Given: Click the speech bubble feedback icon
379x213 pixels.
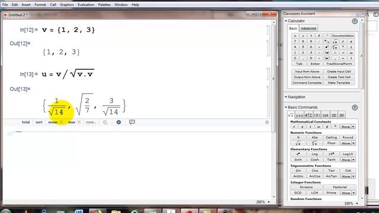Looking at the screenshot, I should (x=131, y=122).
